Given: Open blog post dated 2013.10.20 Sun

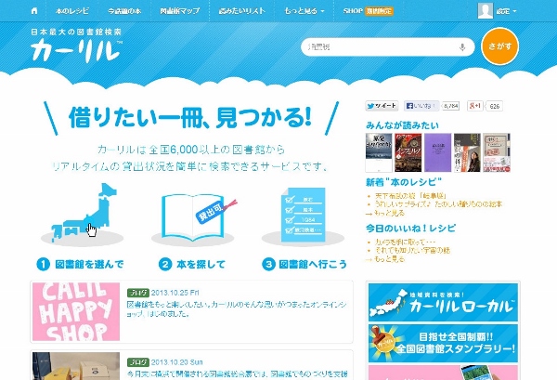Looking at the screenshot, I should pos(237,374).
